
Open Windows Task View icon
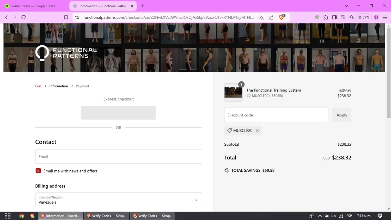pos(8,216)
